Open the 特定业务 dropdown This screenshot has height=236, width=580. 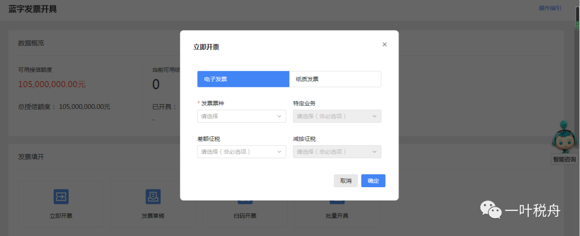[337, 116]
